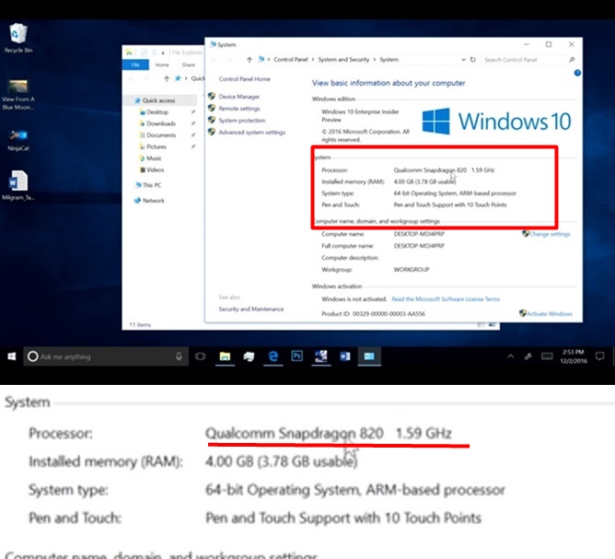Click the System control panel taskbar icon

(x=369, y=356)
